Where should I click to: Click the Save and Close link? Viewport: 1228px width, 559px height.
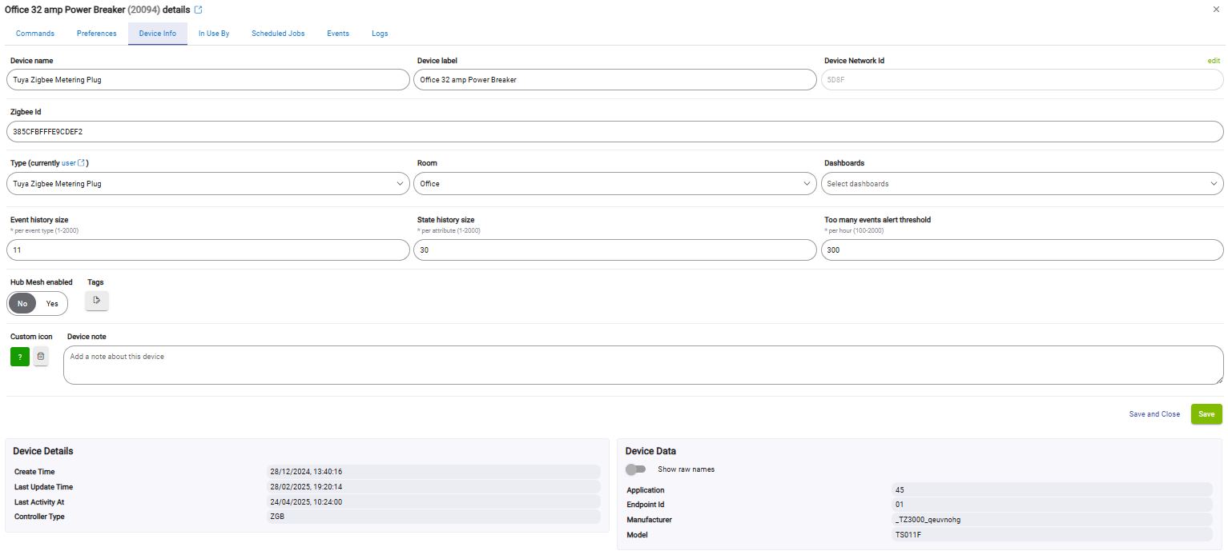coord(1154,414)
